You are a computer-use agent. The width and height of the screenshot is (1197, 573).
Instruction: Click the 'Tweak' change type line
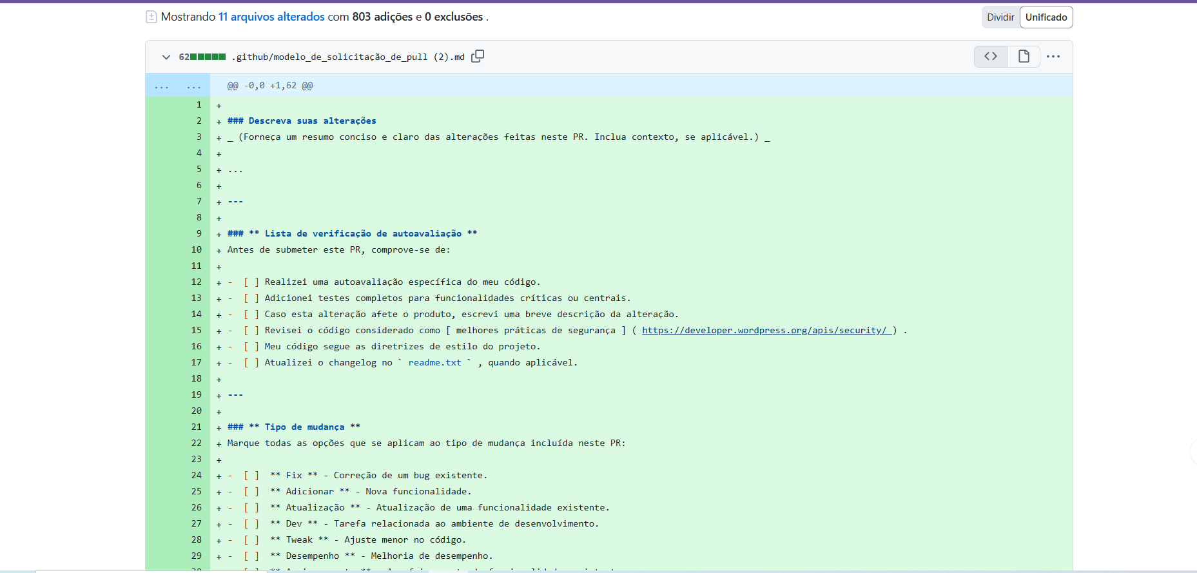[x=368, y=539]
